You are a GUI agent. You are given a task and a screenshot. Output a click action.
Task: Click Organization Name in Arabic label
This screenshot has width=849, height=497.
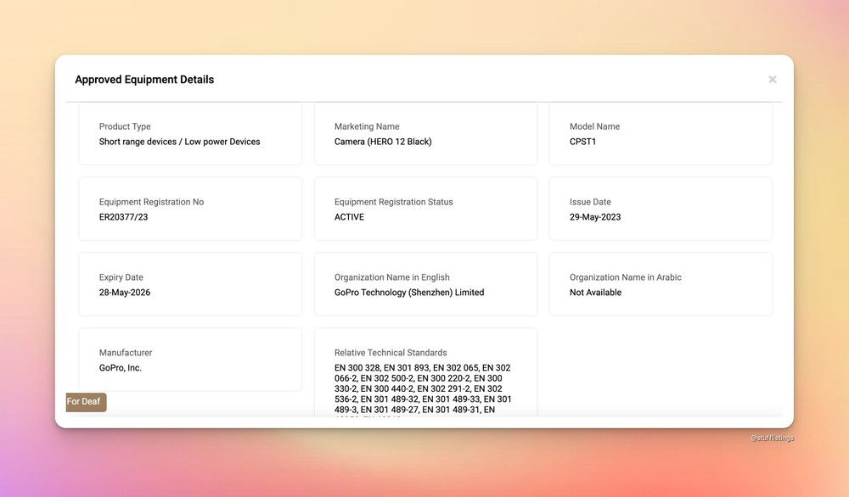[626, 277]
